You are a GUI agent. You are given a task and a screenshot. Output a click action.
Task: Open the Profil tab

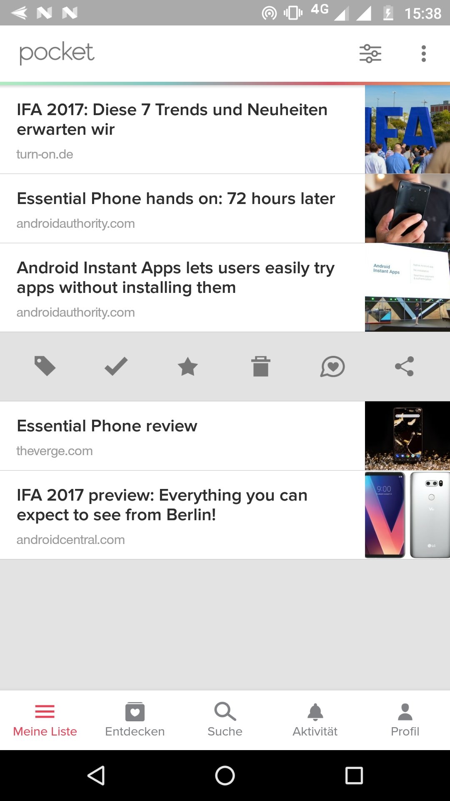pos(405,720)
